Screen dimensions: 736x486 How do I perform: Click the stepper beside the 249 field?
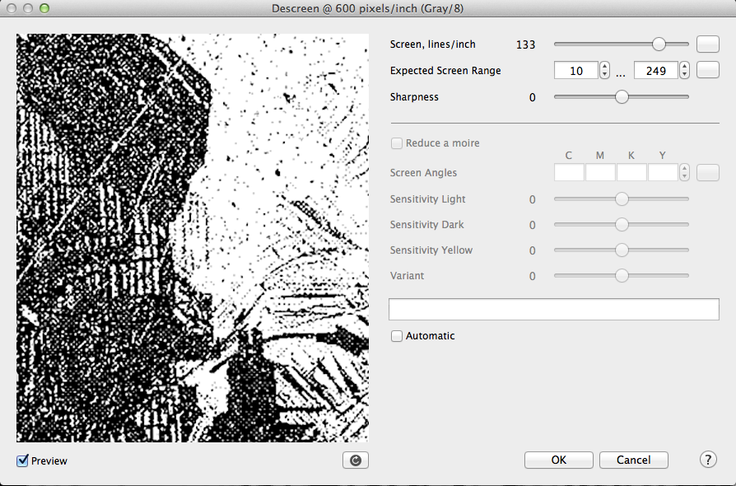[684, 71]
